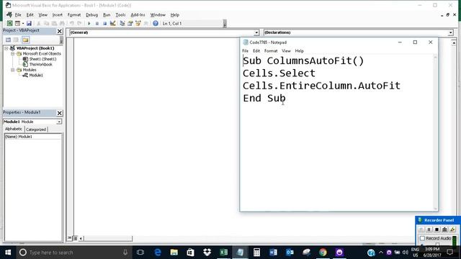The image size is (461, 259).
Task: Open Notepad's View menu
Action: 286,51
